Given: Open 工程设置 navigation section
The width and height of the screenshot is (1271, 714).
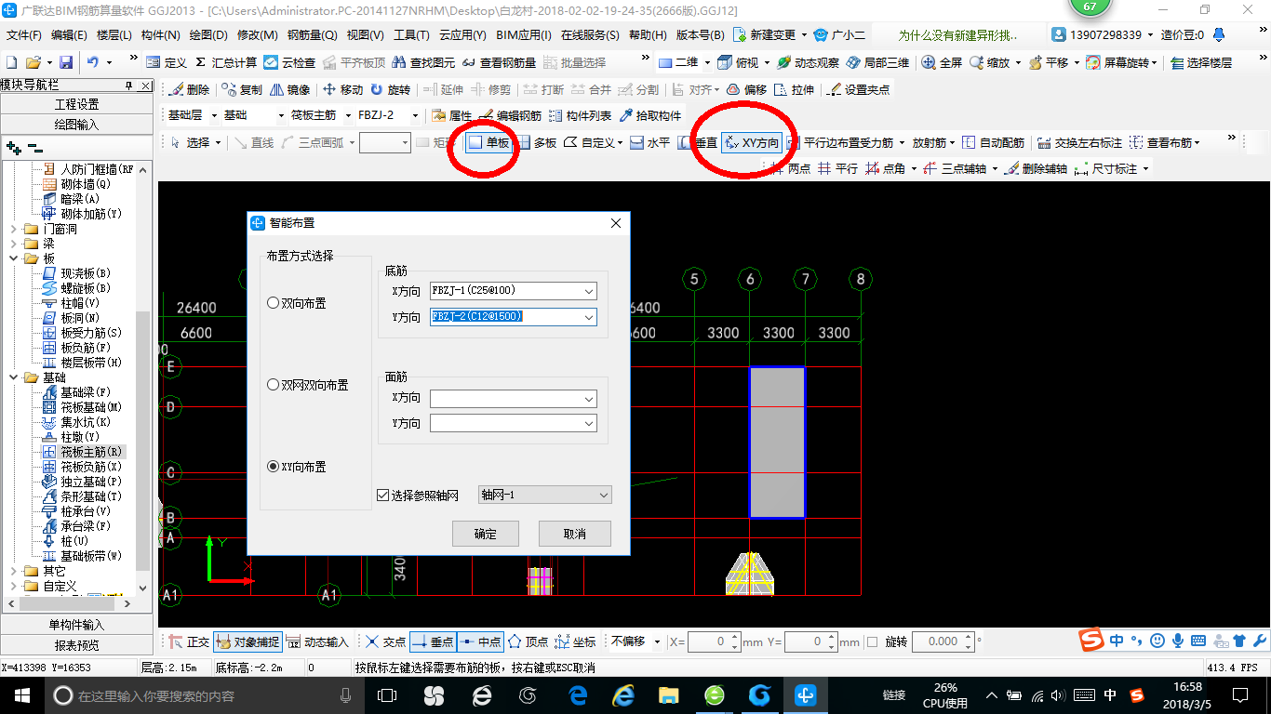Looking at the screenshot, I should click(76, 104).
